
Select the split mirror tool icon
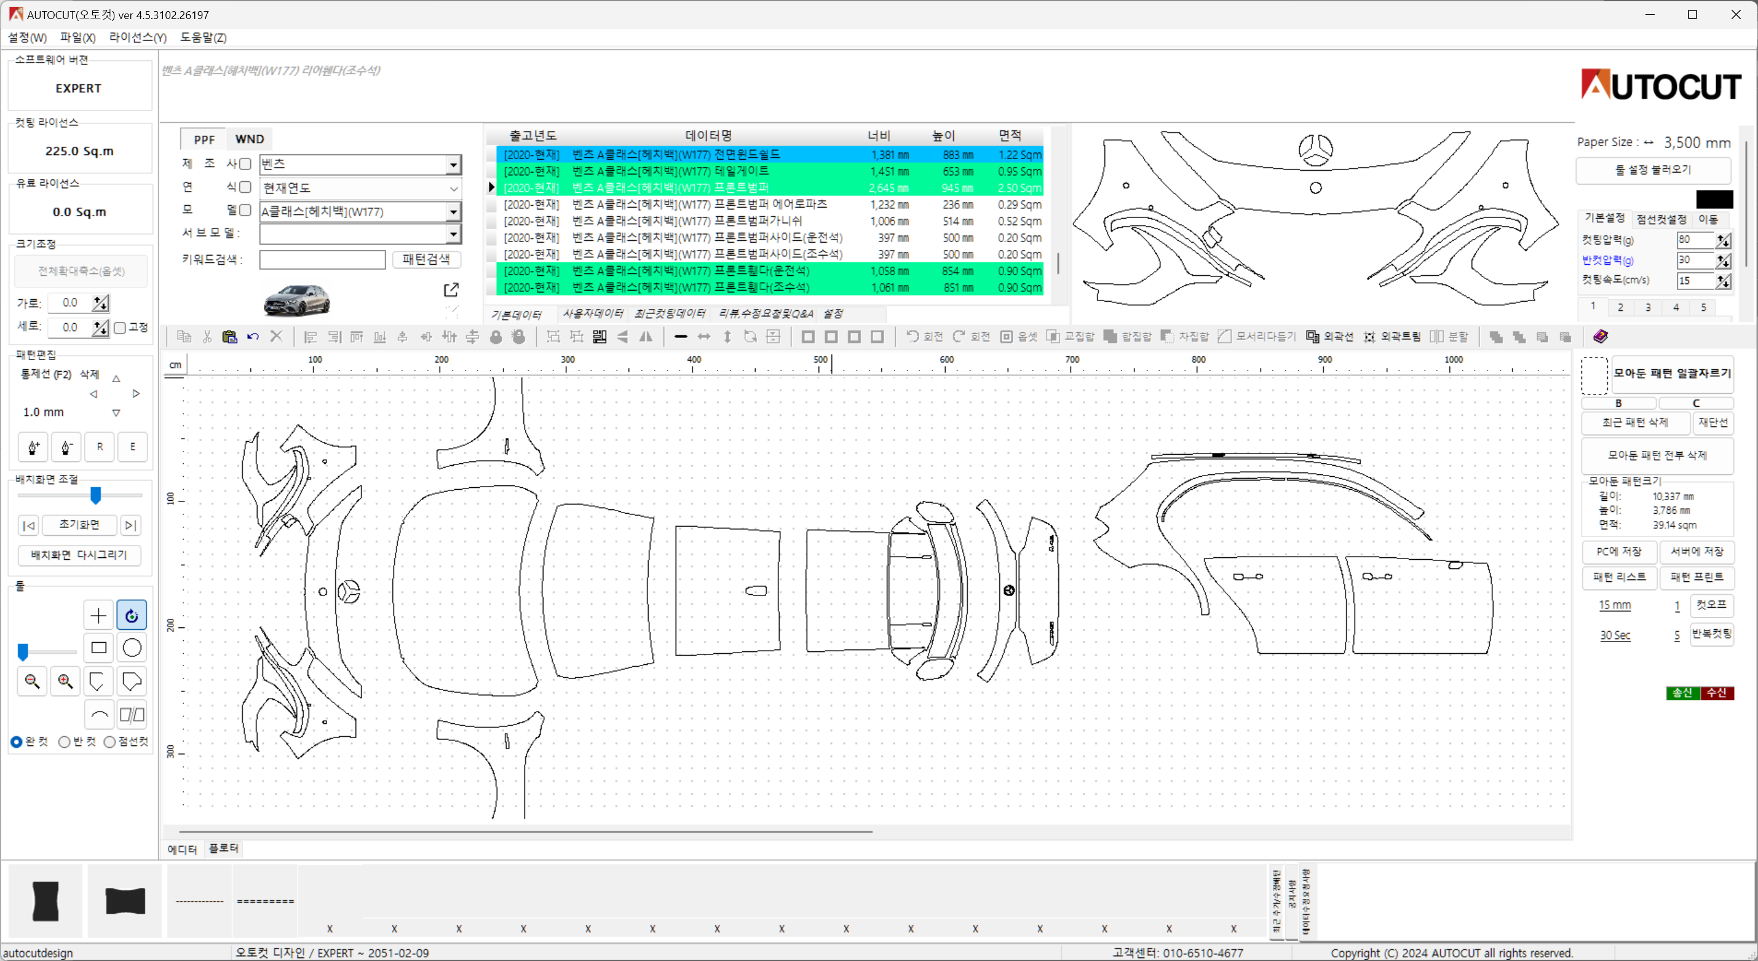(132, 715)
